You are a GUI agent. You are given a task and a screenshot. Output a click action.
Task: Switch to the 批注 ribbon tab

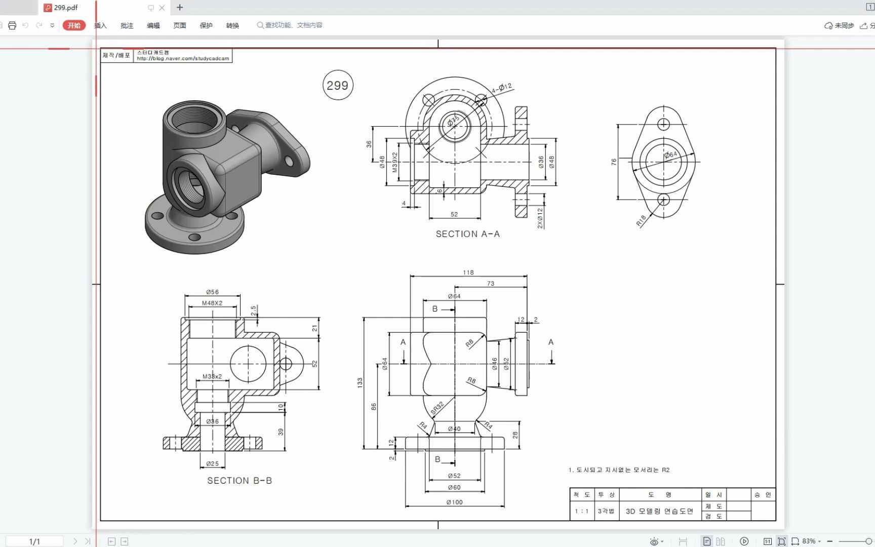[x=127, y=25]
